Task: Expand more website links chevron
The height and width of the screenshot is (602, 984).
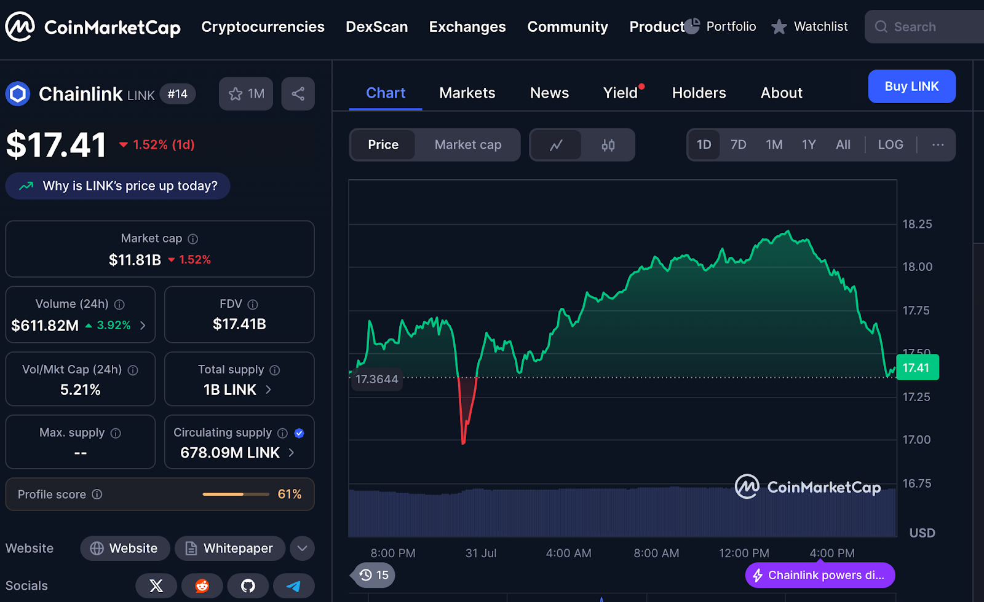Action: [302, 549]
